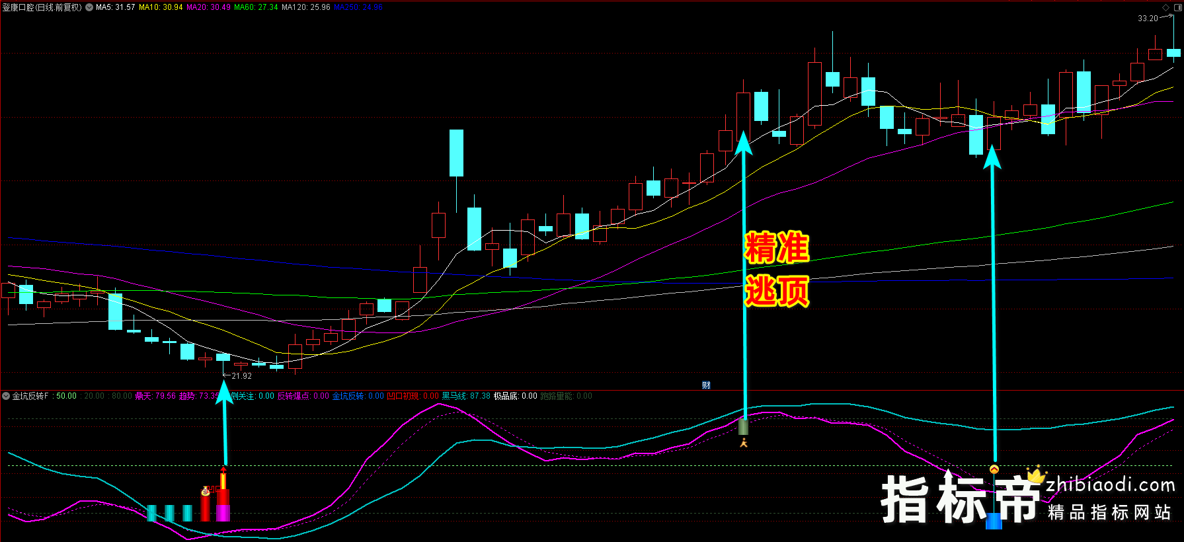Click the 黑马线: 87.38 value
This screenshot has width=1184, height=542.
click(466, 396)
